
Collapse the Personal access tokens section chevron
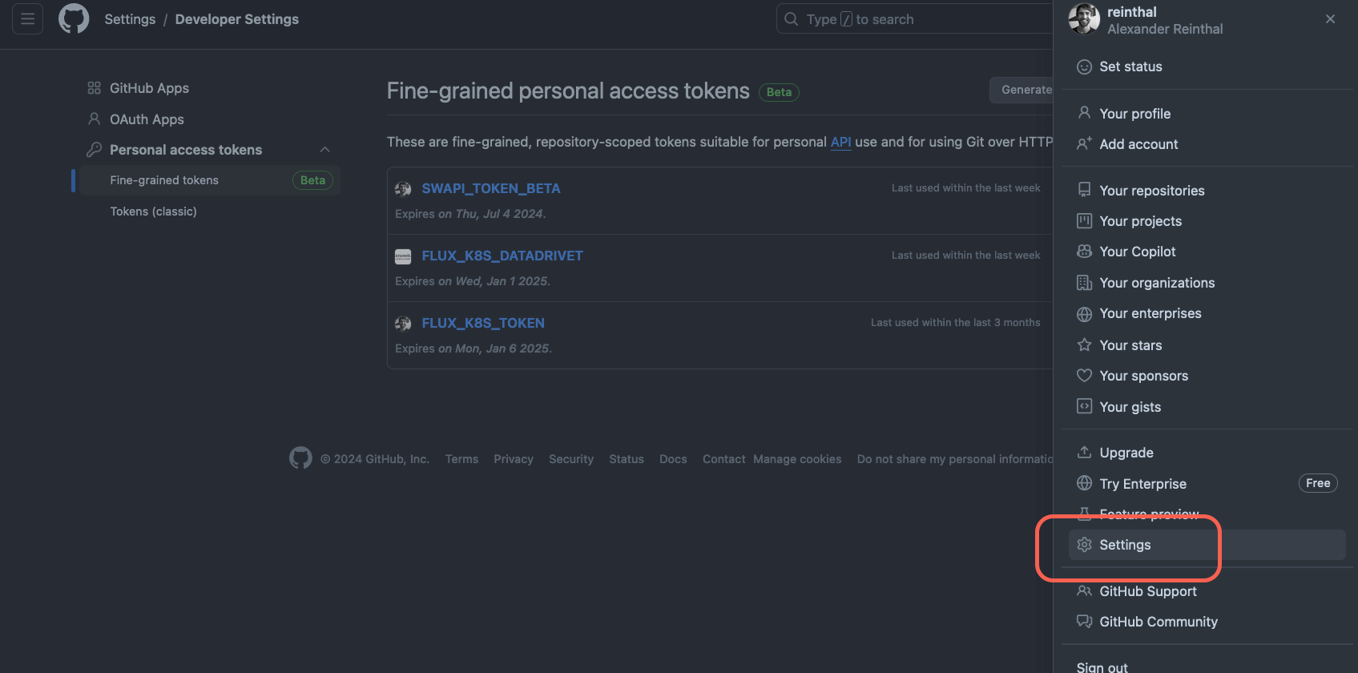324,150
